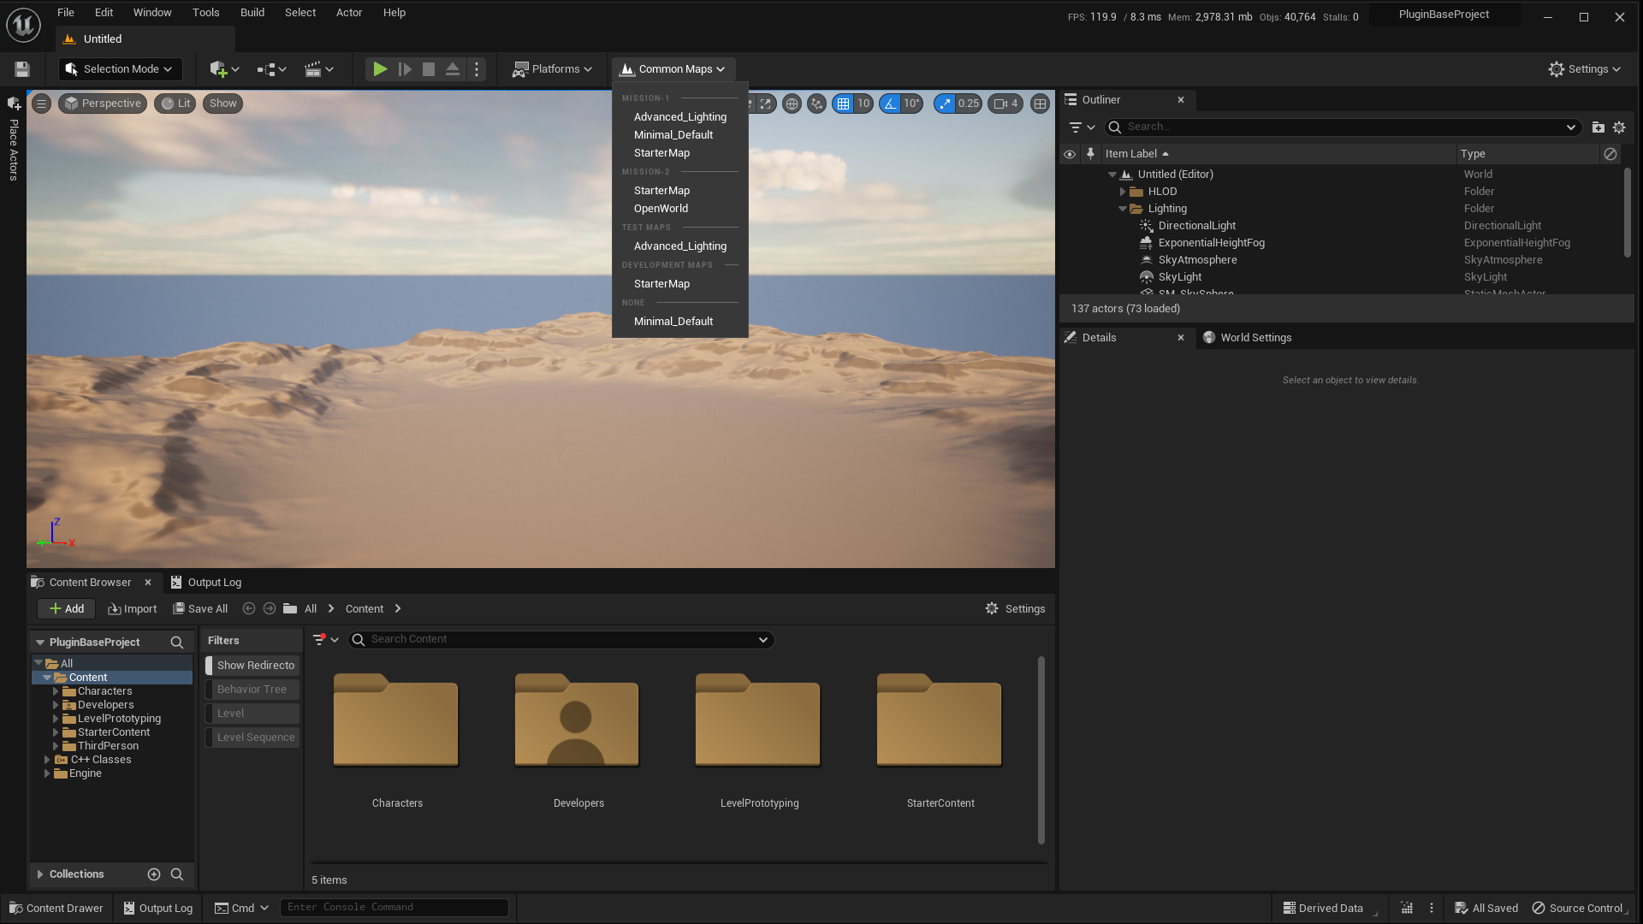Image resolution: width=1643 pixels, height=924 pixels.
Task: Select OpenWorld from the Common Maps menu
Action: click(x=661, y=209)
